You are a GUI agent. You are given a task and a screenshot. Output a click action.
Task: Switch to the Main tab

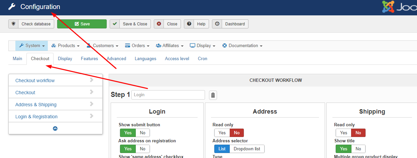click(x=17, y=58)
